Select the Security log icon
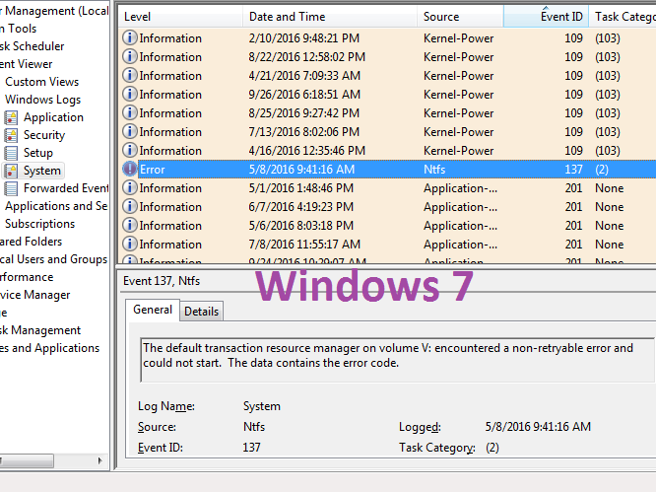 [x=11, y=135]
